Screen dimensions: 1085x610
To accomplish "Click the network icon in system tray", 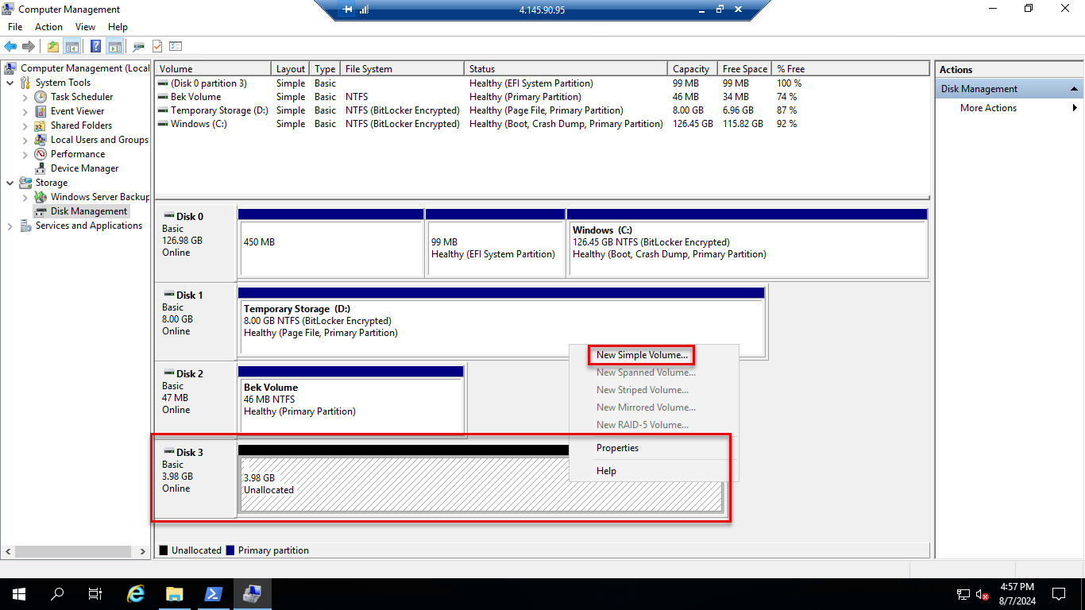I will [963, 594].
